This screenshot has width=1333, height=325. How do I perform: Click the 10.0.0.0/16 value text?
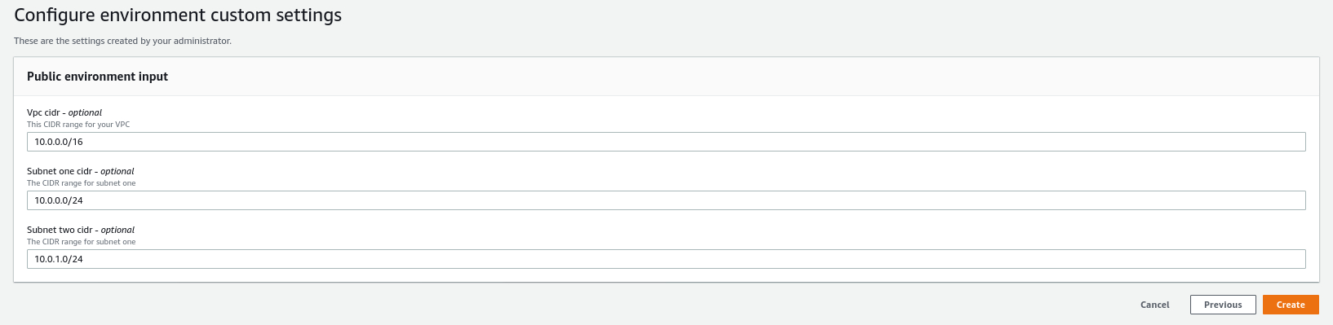pos(59,142)
